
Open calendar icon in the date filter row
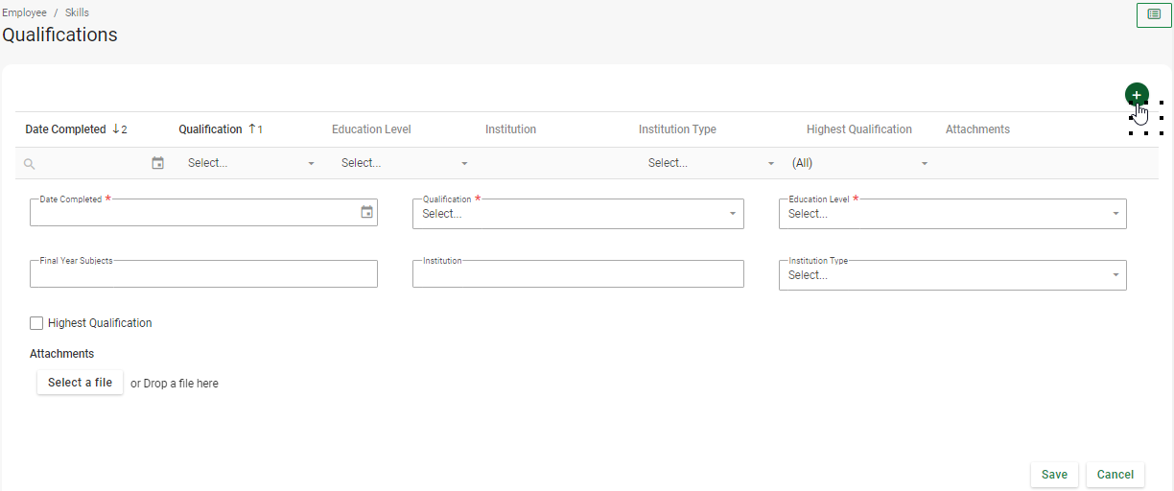pos(158,163)
